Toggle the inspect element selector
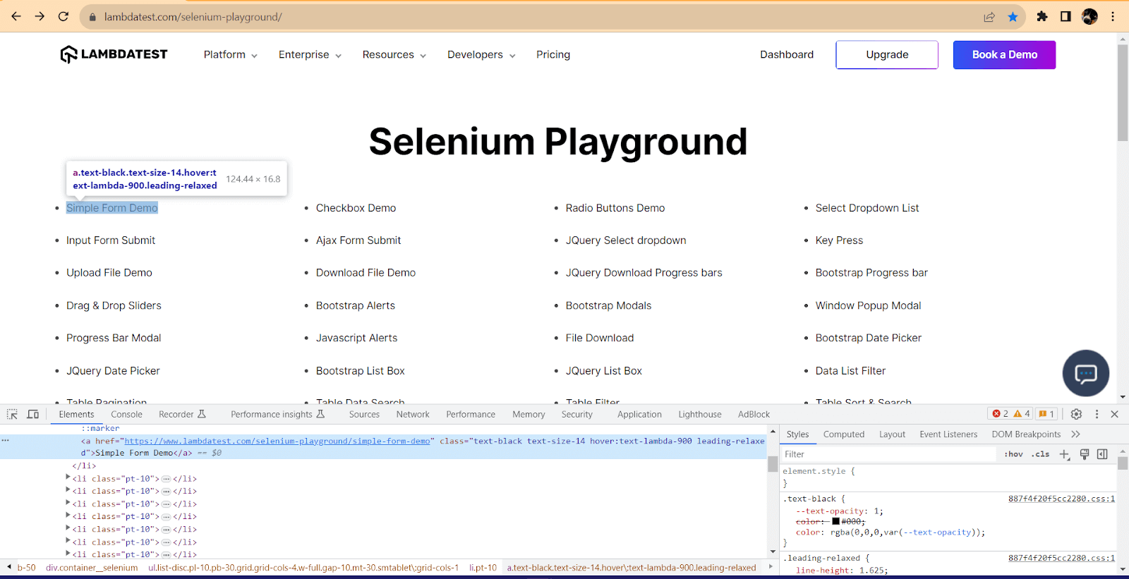The height and width of the screenshot is (579, 1129). [x=12, y=414]
